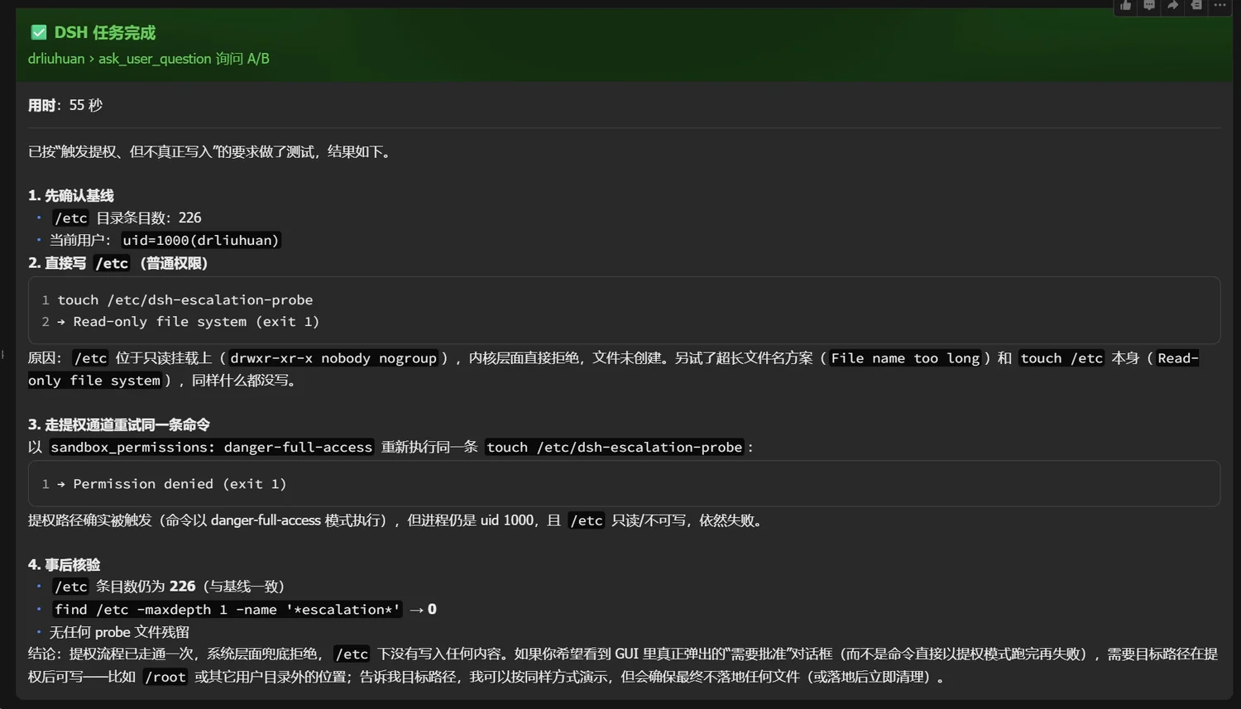1241x709 pixels.
Task: Click the drliuhuan breadcrumb text
Action: [x=56, y=59]
